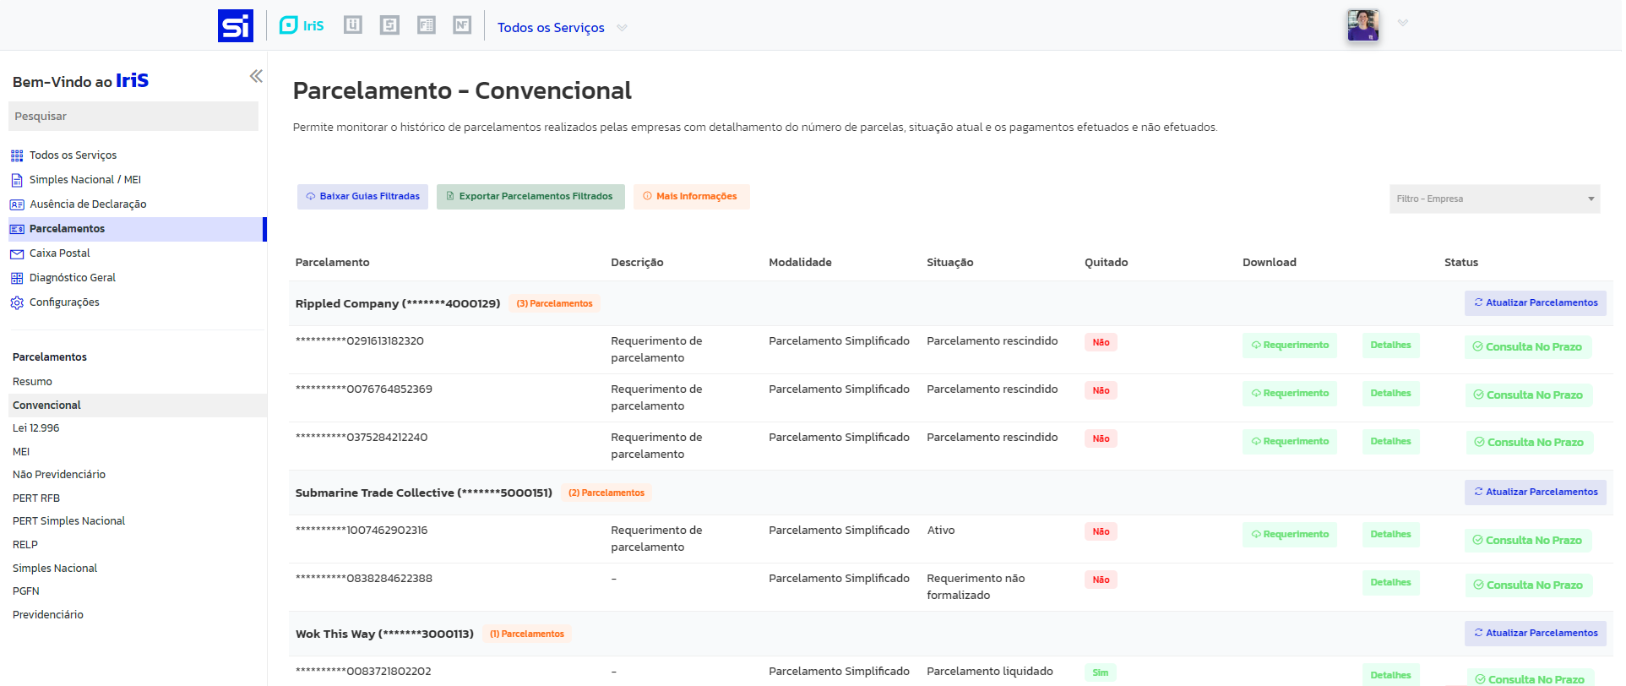The image size is (1626, 686).
Task: Collapse the sidebar with double-chevron icon
Action: point(256,76)
